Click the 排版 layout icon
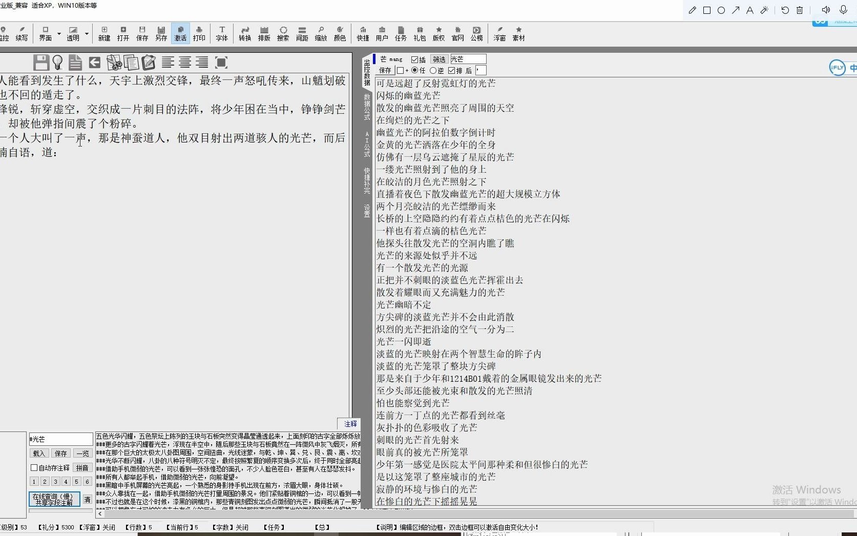 coord(264,33)
